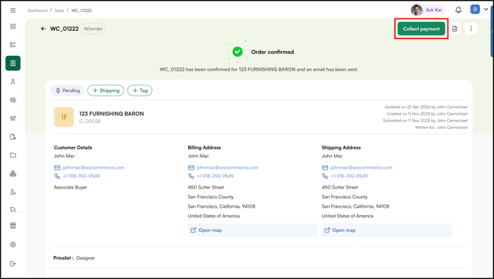Open the sliders adjustments icon in sidebar
The image size is (494, 279).
(13, 119)
